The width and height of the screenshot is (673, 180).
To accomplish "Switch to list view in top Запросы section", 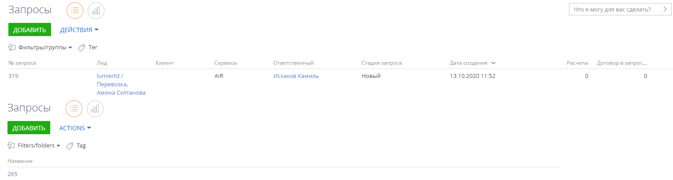I will pos(74,10).
